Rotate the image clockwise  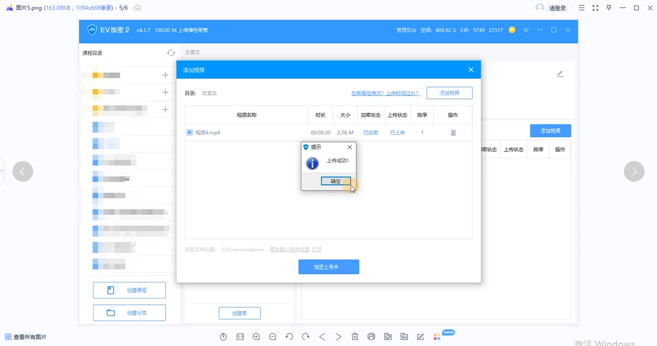[306, 337]
